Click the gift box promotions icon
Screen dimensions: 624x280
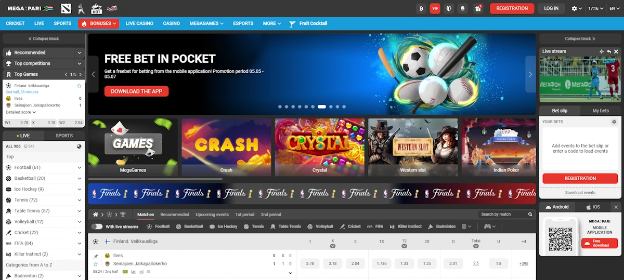[x=477, y=8]
